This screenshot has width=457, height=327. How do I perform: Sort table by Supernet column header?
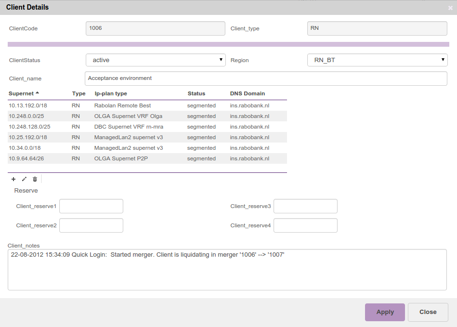[21, 93]
